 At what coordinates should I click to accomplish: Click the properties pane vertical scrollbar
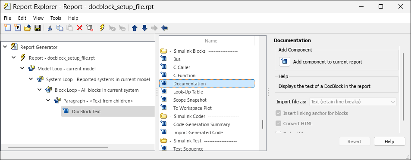[x=403, y=87]
